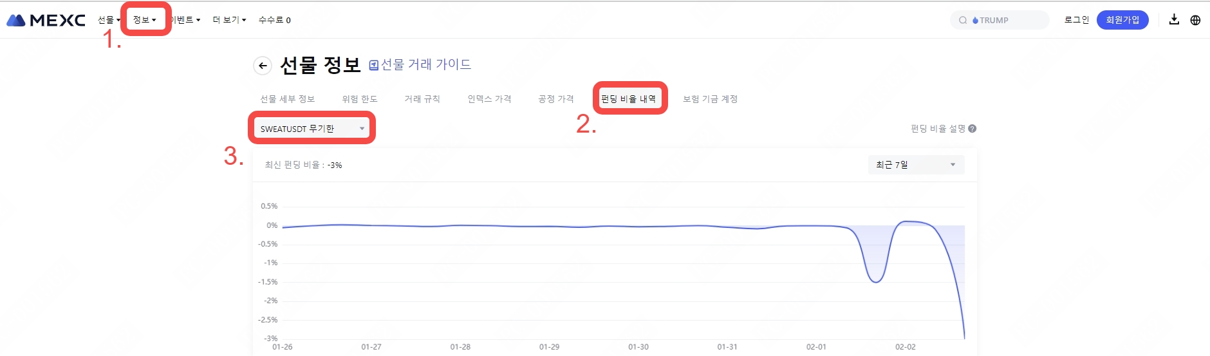Expand the 최근 7일 period dropdown
1210x356 pixels.
pos(915,165)
